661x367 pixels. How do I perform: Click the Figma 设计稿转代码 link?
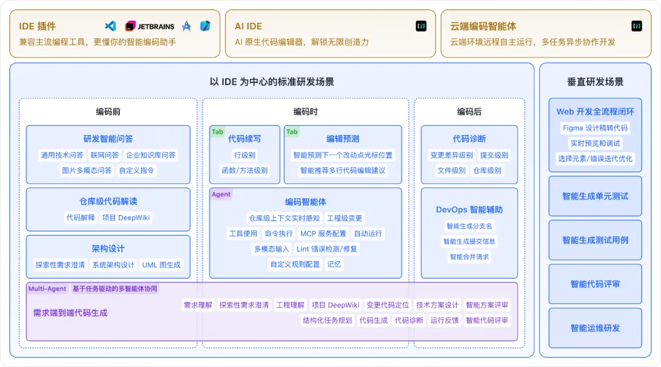click(594, 127)
